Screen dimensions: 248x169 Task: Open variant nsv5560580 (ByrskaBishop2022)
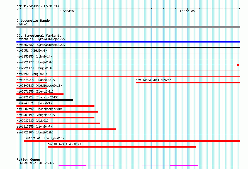(41, 45)
